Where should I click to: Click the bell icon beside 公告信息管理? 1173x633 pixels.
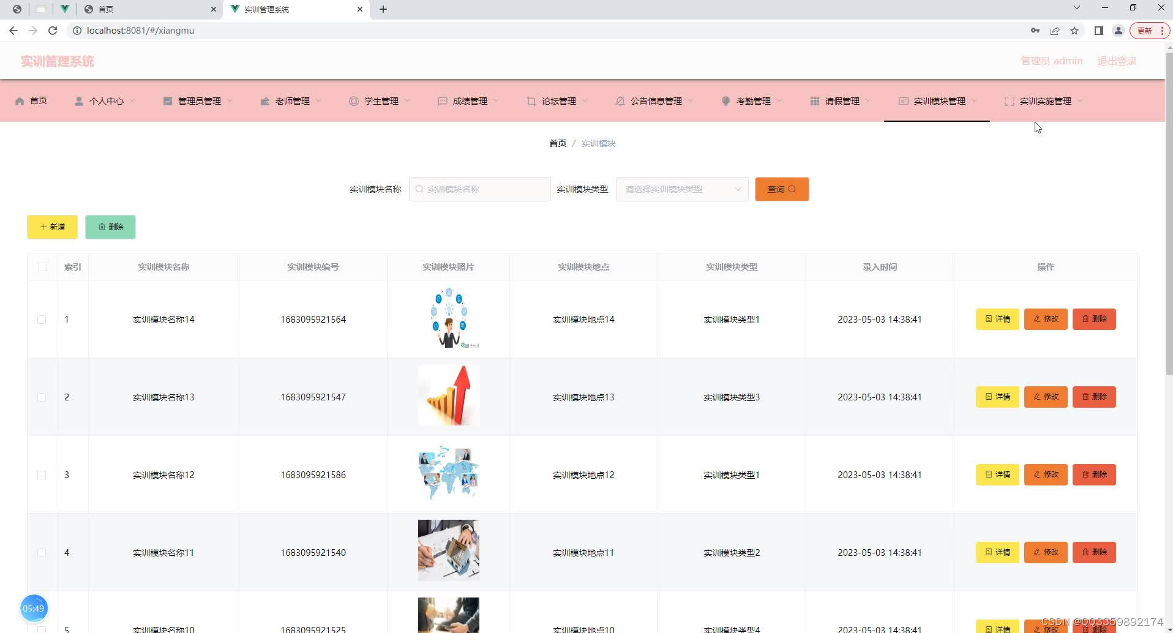[x=620, y=101]
